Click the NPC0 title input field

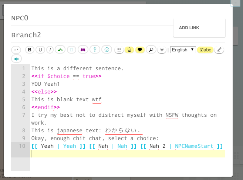[92, 18]
